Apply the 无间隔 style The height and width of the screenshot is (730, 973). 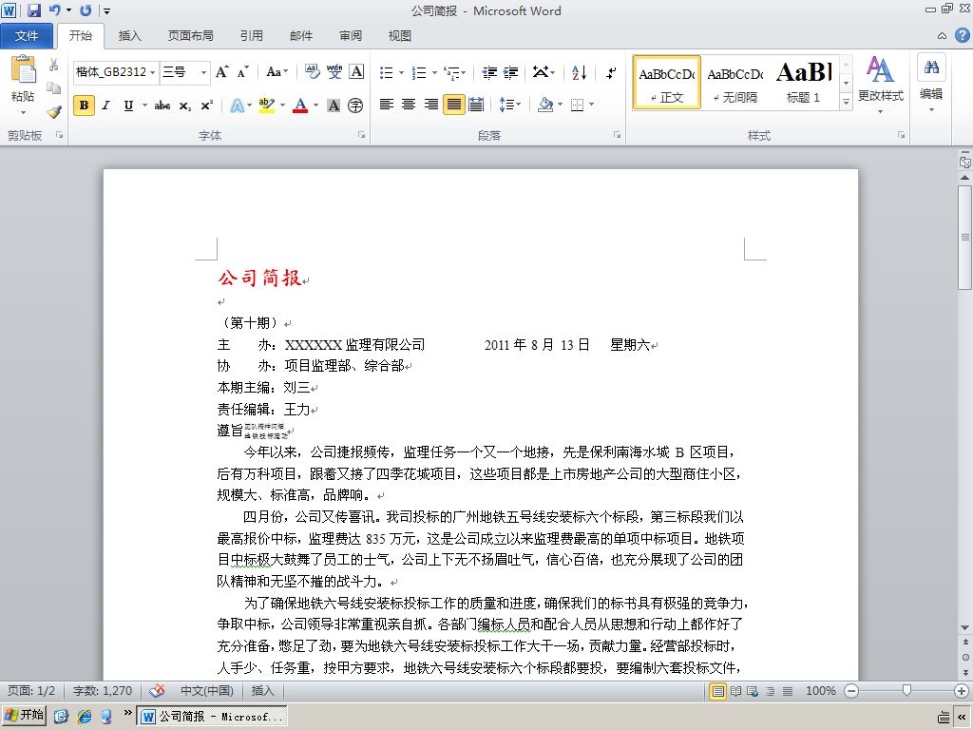(735, 82)
